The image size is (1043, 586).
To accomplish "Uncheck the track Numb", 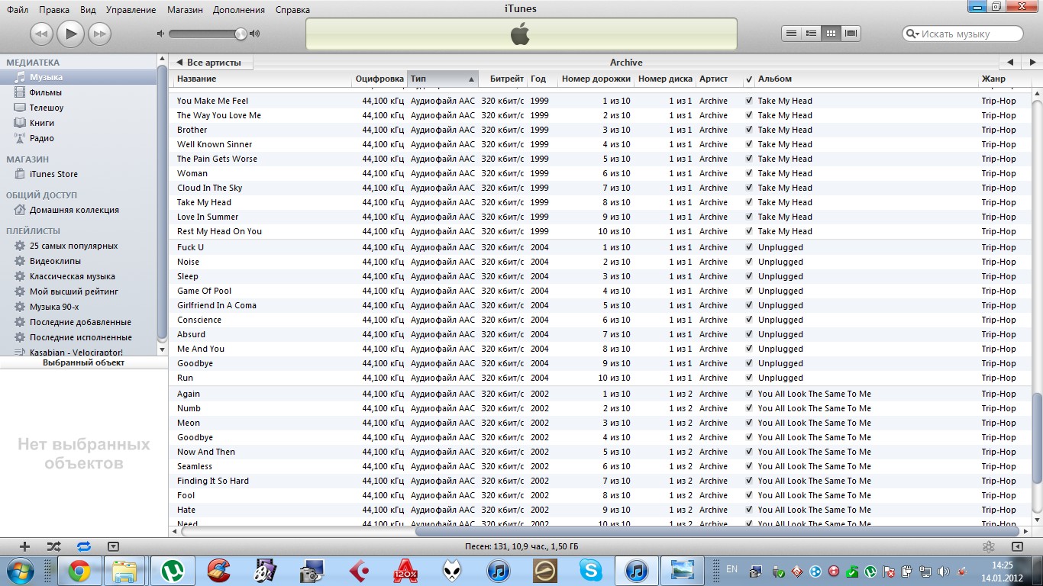I will click(x=749, y=408).
